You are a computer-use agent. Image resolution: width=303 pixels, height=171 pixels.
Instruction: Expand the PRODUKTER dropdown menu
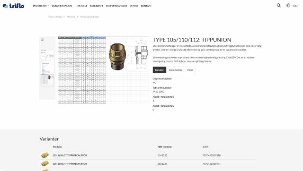click(41, 6)
